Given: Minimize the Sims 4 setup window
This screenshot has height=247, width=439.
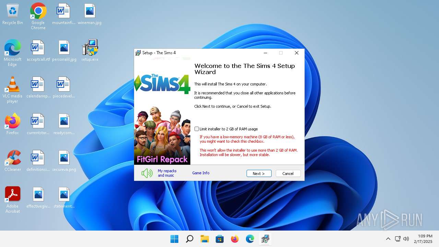Looking at the screenshot, I should tap(266, 53).
